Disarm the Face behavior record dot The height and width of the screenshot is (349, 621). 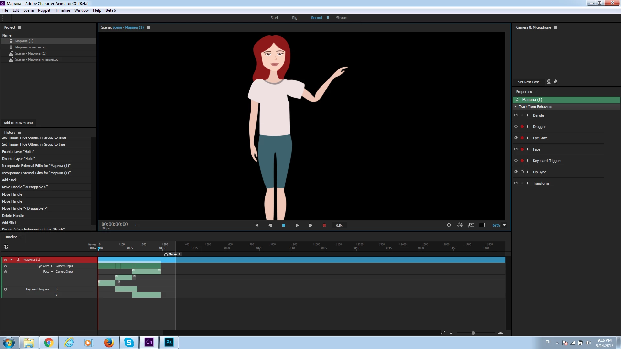pyautogui.click(x=522, y=149)
